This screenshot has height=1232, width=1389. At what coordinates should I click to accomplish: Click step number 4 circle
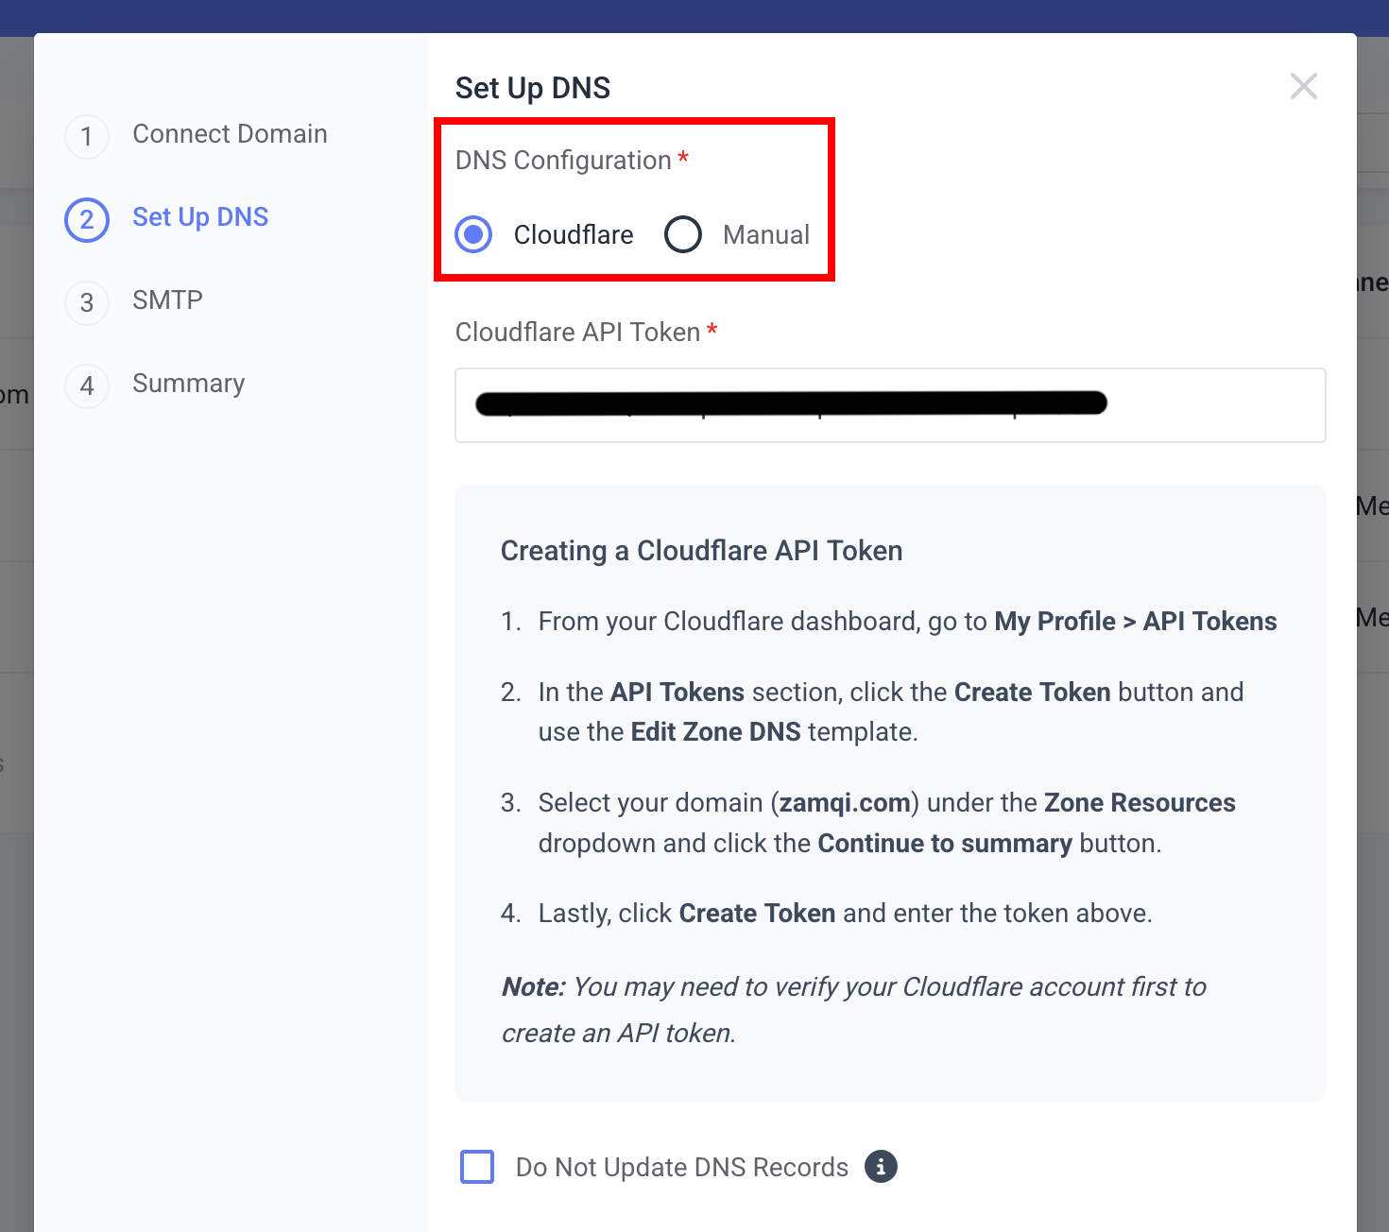pyautogui.click(x=87, y=386)
